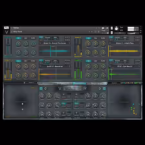This screenshot has height=145, width=145.
Task: Select FILTER tab in bottom-right core
Action: tap(103, 61)
